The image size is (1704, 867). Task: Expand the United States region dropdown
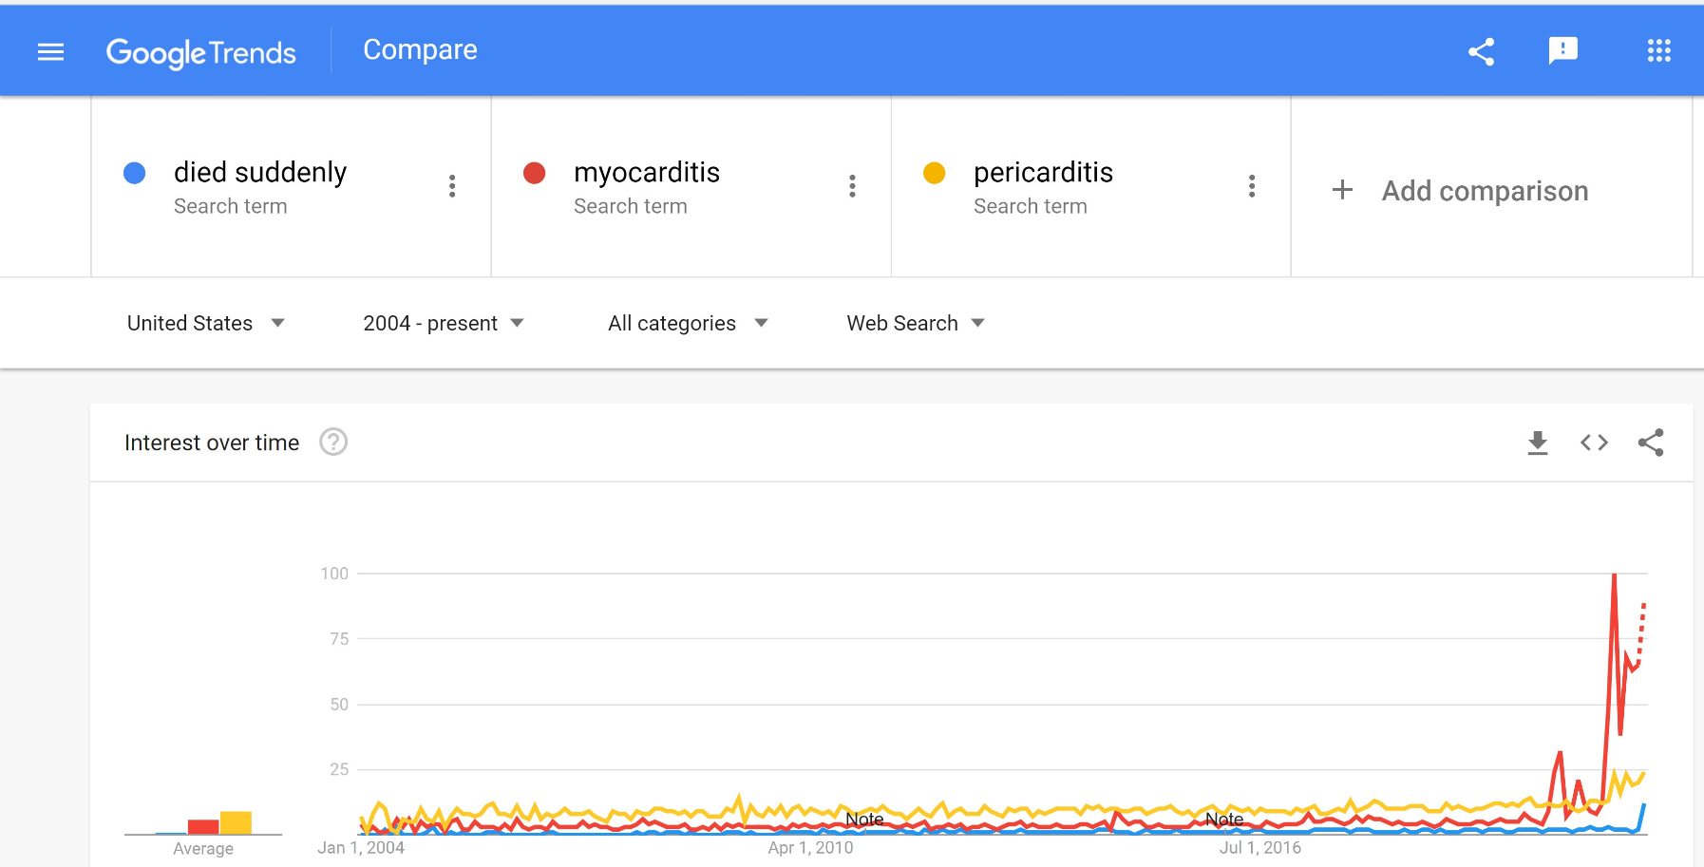(x=206, y=324)
